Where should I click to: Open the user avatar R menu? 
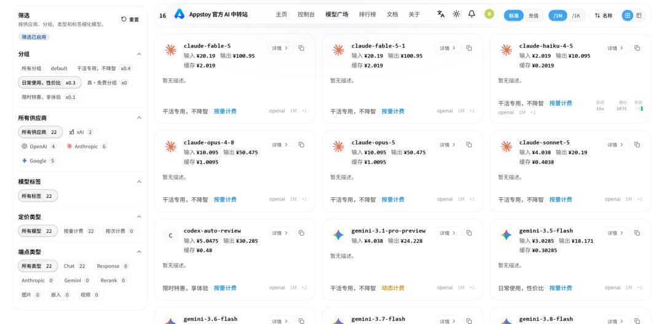click(489, 14)
